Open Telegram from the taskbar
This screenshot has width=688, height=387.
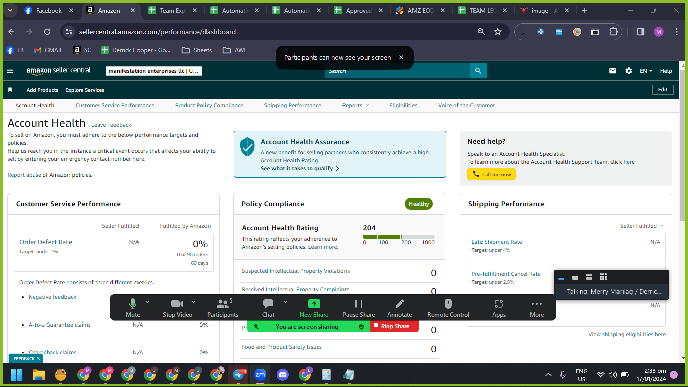tap(239, 375)
